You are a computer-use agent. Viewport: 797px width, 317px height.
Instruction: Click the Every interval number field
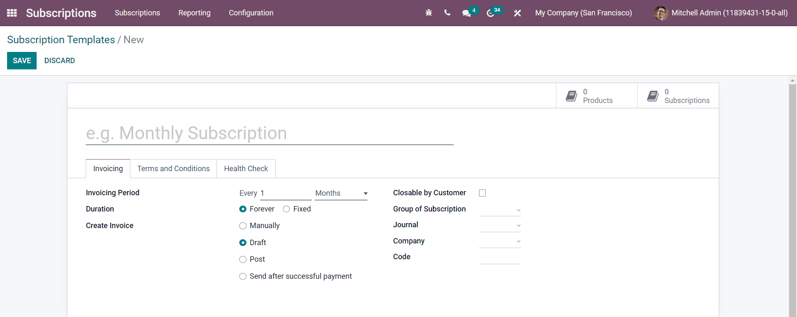point(286,193)
